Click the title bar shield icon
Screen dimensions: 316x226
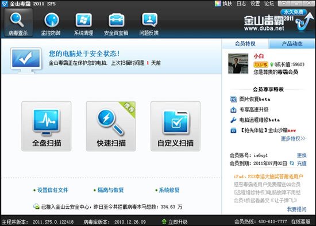pos(4,3)
